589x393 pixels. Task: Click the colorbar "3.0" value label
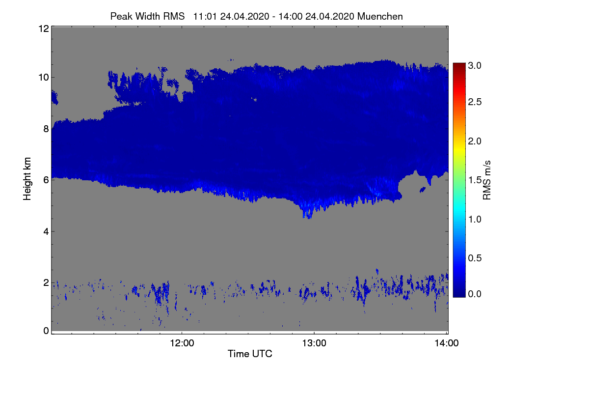coord(474,65)
